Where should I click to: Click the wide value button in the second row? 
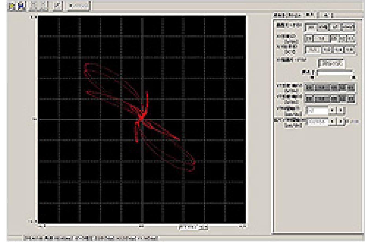(321, 38)
